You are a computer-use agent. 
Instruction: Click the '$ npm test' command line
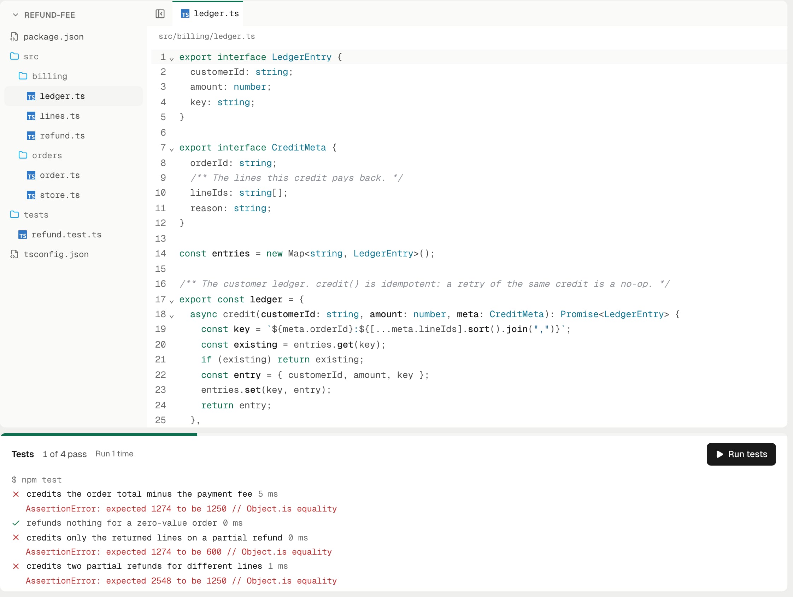coord(36,479)
